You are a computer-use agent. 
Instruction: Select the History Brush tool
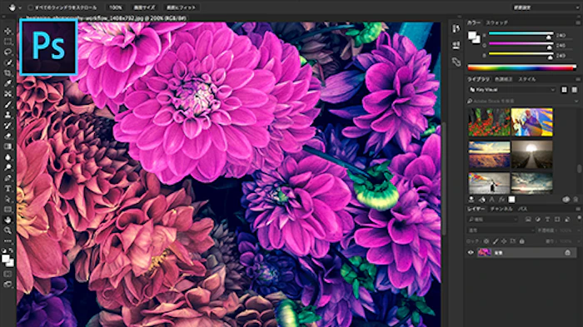pyautogui.click(x=7, y=126)
